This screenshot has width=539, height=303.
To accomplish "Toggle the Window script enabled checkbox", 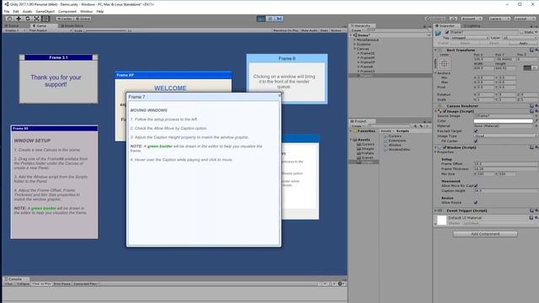I will click(x=445, y=147).
